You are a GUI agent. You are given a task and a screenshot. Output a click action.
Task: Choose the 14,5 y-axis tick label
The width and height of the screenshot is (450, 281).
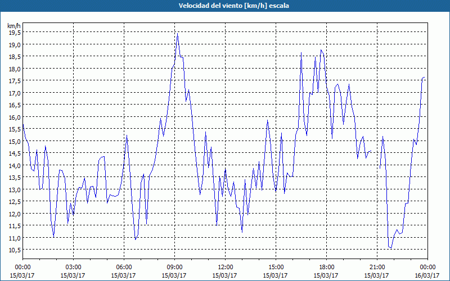tap(15, 153)
